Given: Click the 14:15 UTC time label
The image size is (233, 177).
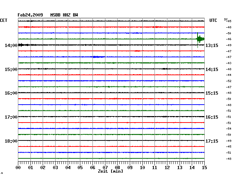Looking at the screenshot, I should coord(212,69).
